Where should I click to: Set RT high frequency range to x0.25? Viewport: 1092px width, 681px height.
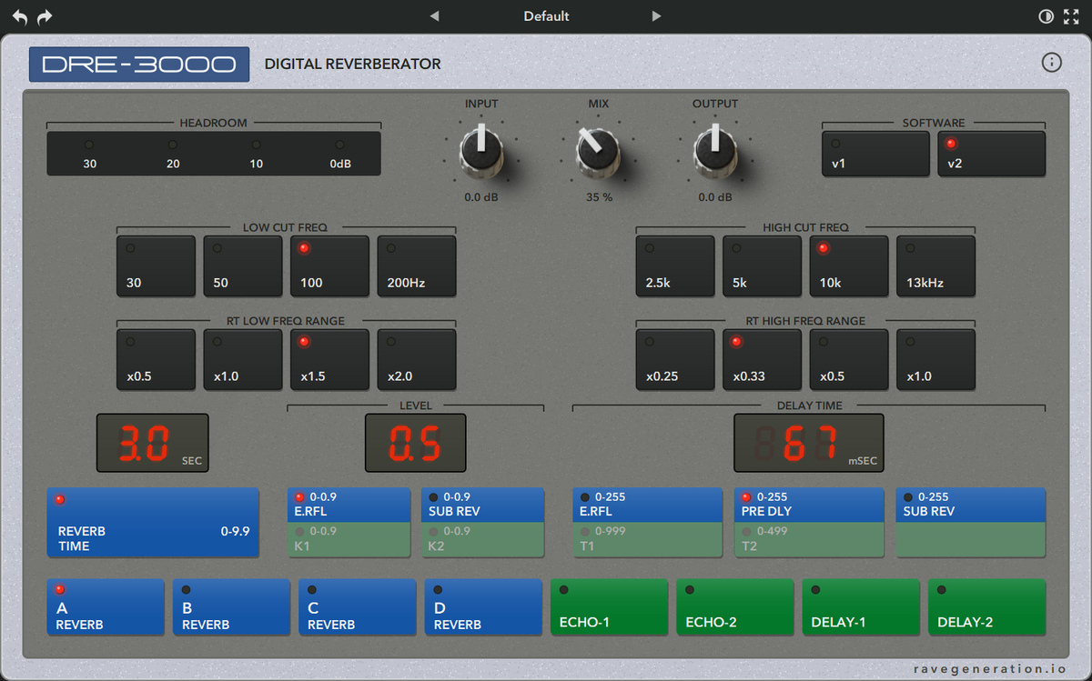coord(675,359)
